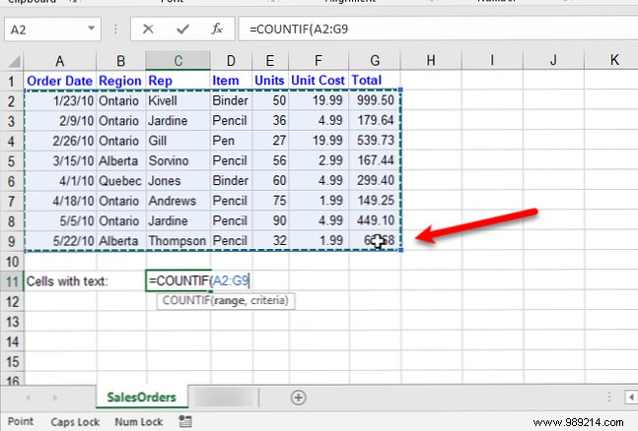The height and width of the screenshot is (431, 638).
Task: Click the Total cell 999.50
Action: (375, 100)
